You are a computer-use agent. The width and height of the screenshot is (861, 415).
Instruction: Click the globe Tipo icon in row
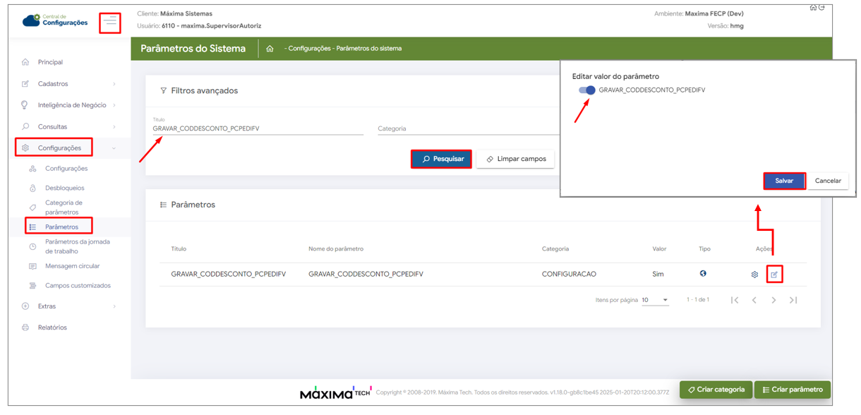(x=703, y=274)
